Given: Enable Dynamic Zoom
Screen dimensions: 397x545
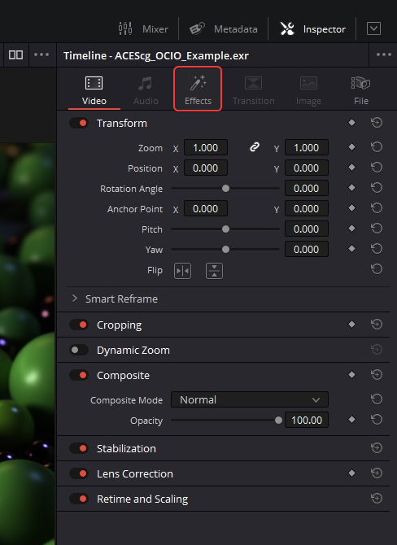Looking at the screenshot, I should tap(79, 350).
